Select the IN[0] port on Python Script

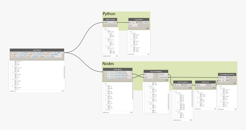click(x=106, y=22)
